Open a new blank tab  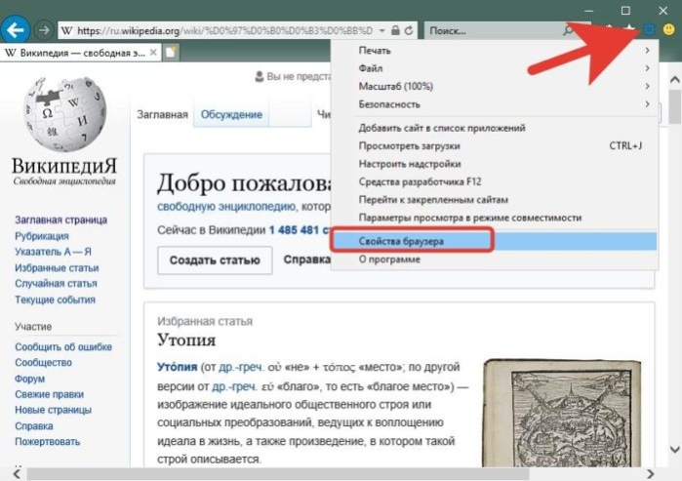click(x=171, y=53)
